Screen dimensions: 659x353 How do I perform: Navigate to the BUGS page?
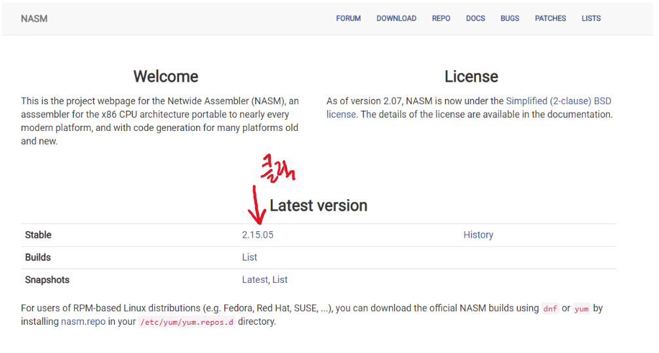[x=509, y=18]
